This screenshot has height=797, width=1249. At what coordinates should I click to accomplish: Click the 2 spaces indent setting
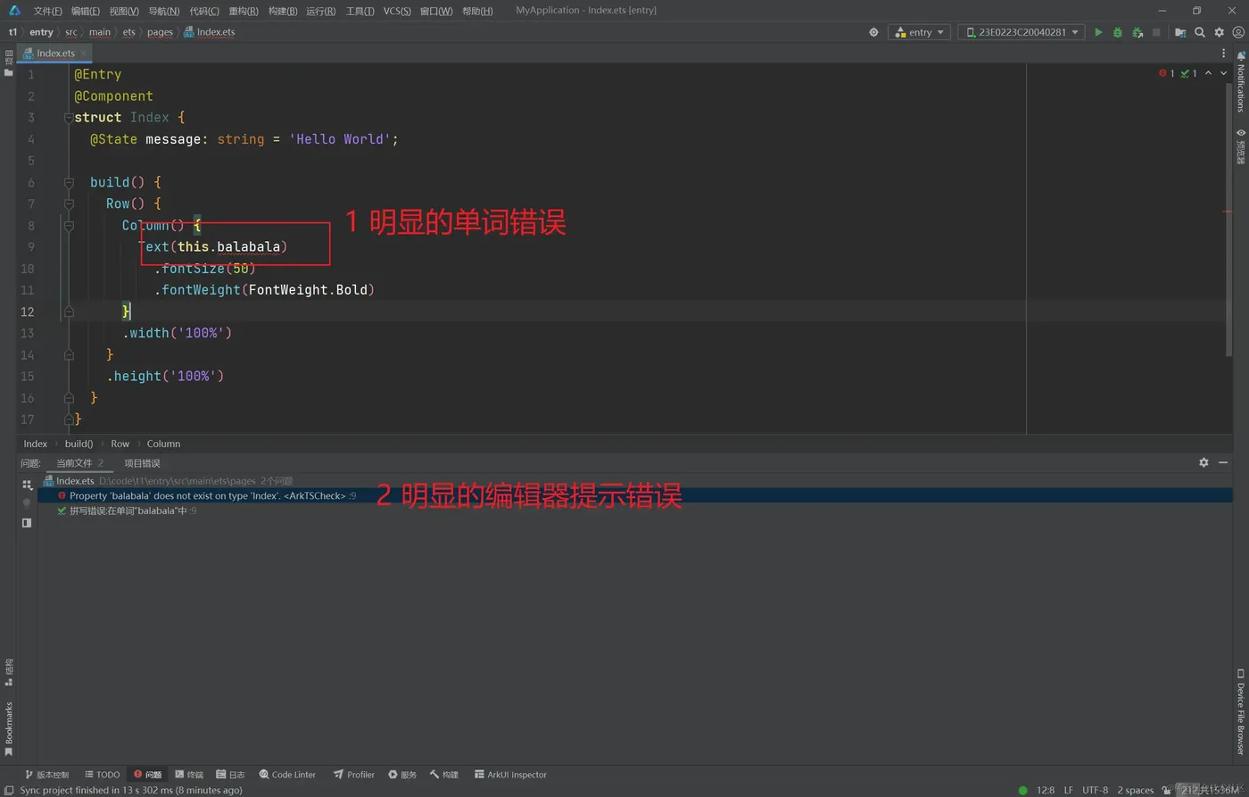(x=1135, y=790)
